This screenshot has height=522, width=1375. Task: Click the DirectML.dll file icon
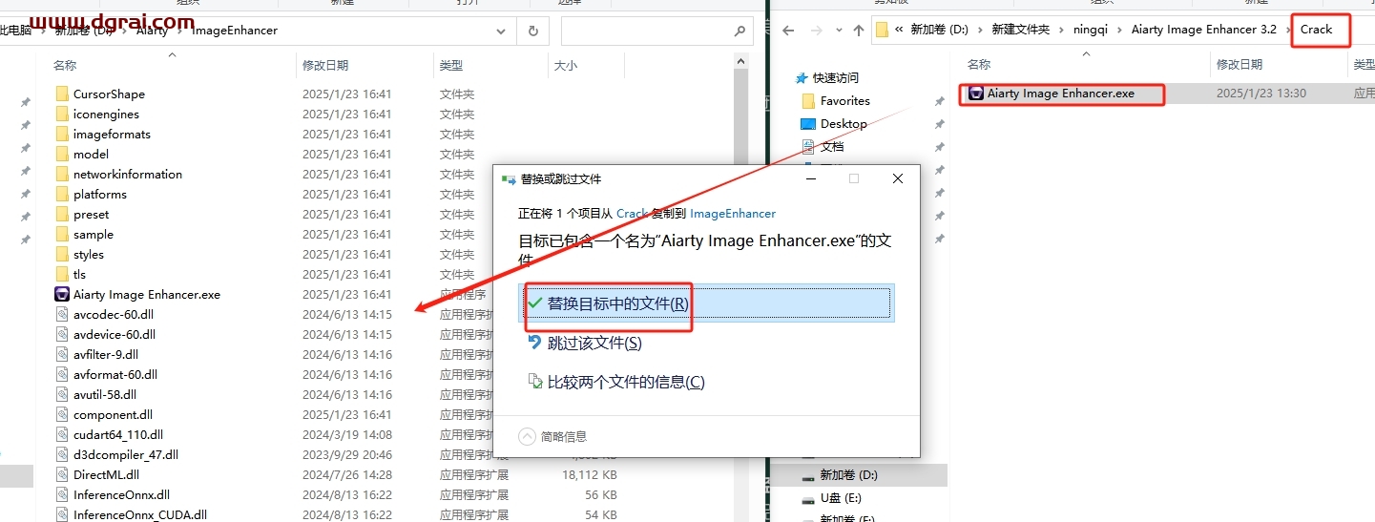pos(62,474)
